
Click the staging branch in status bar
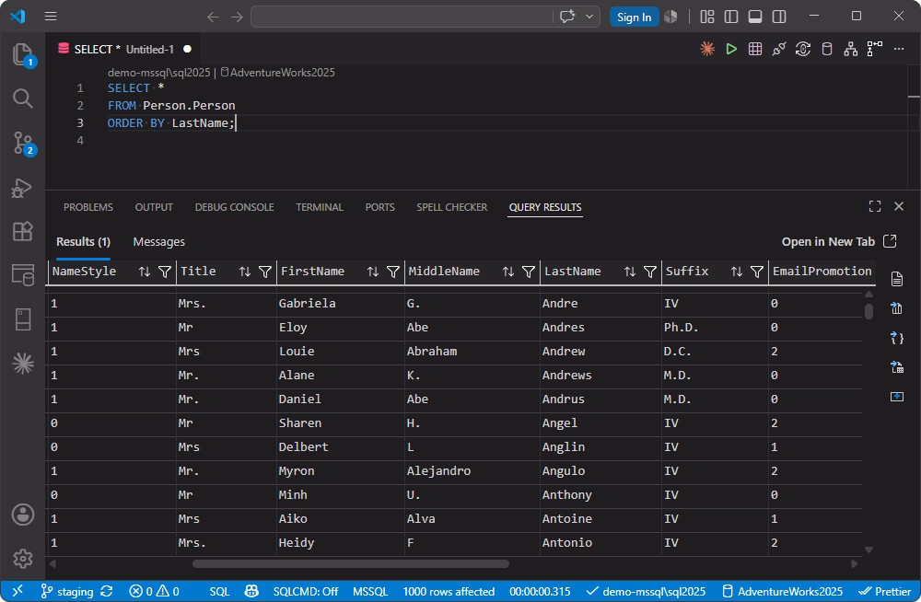tap(66, 592)
